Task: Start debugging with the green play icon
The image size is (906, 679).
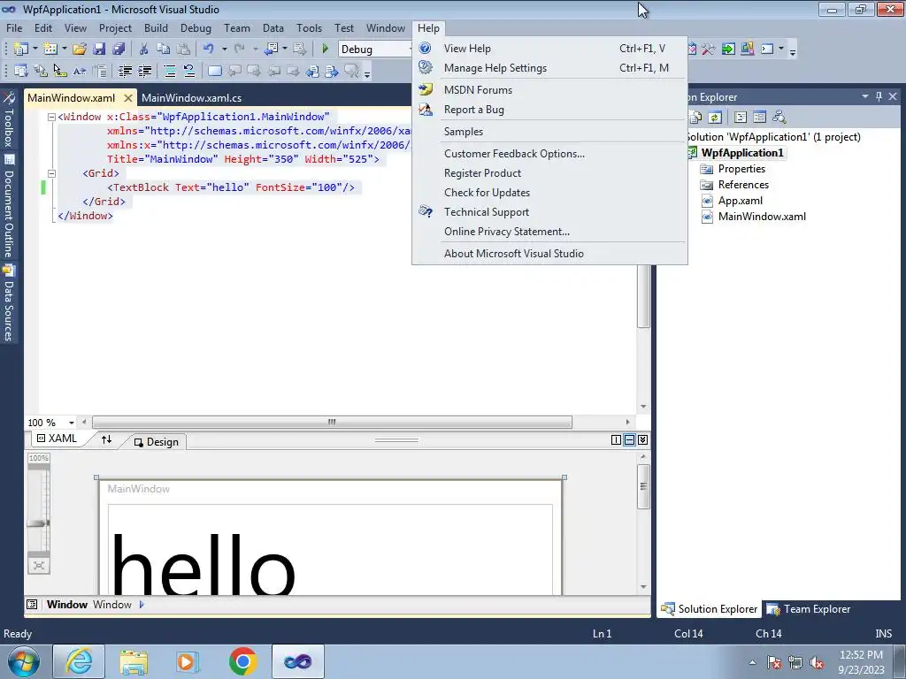Action: click(x=325, y=50)
